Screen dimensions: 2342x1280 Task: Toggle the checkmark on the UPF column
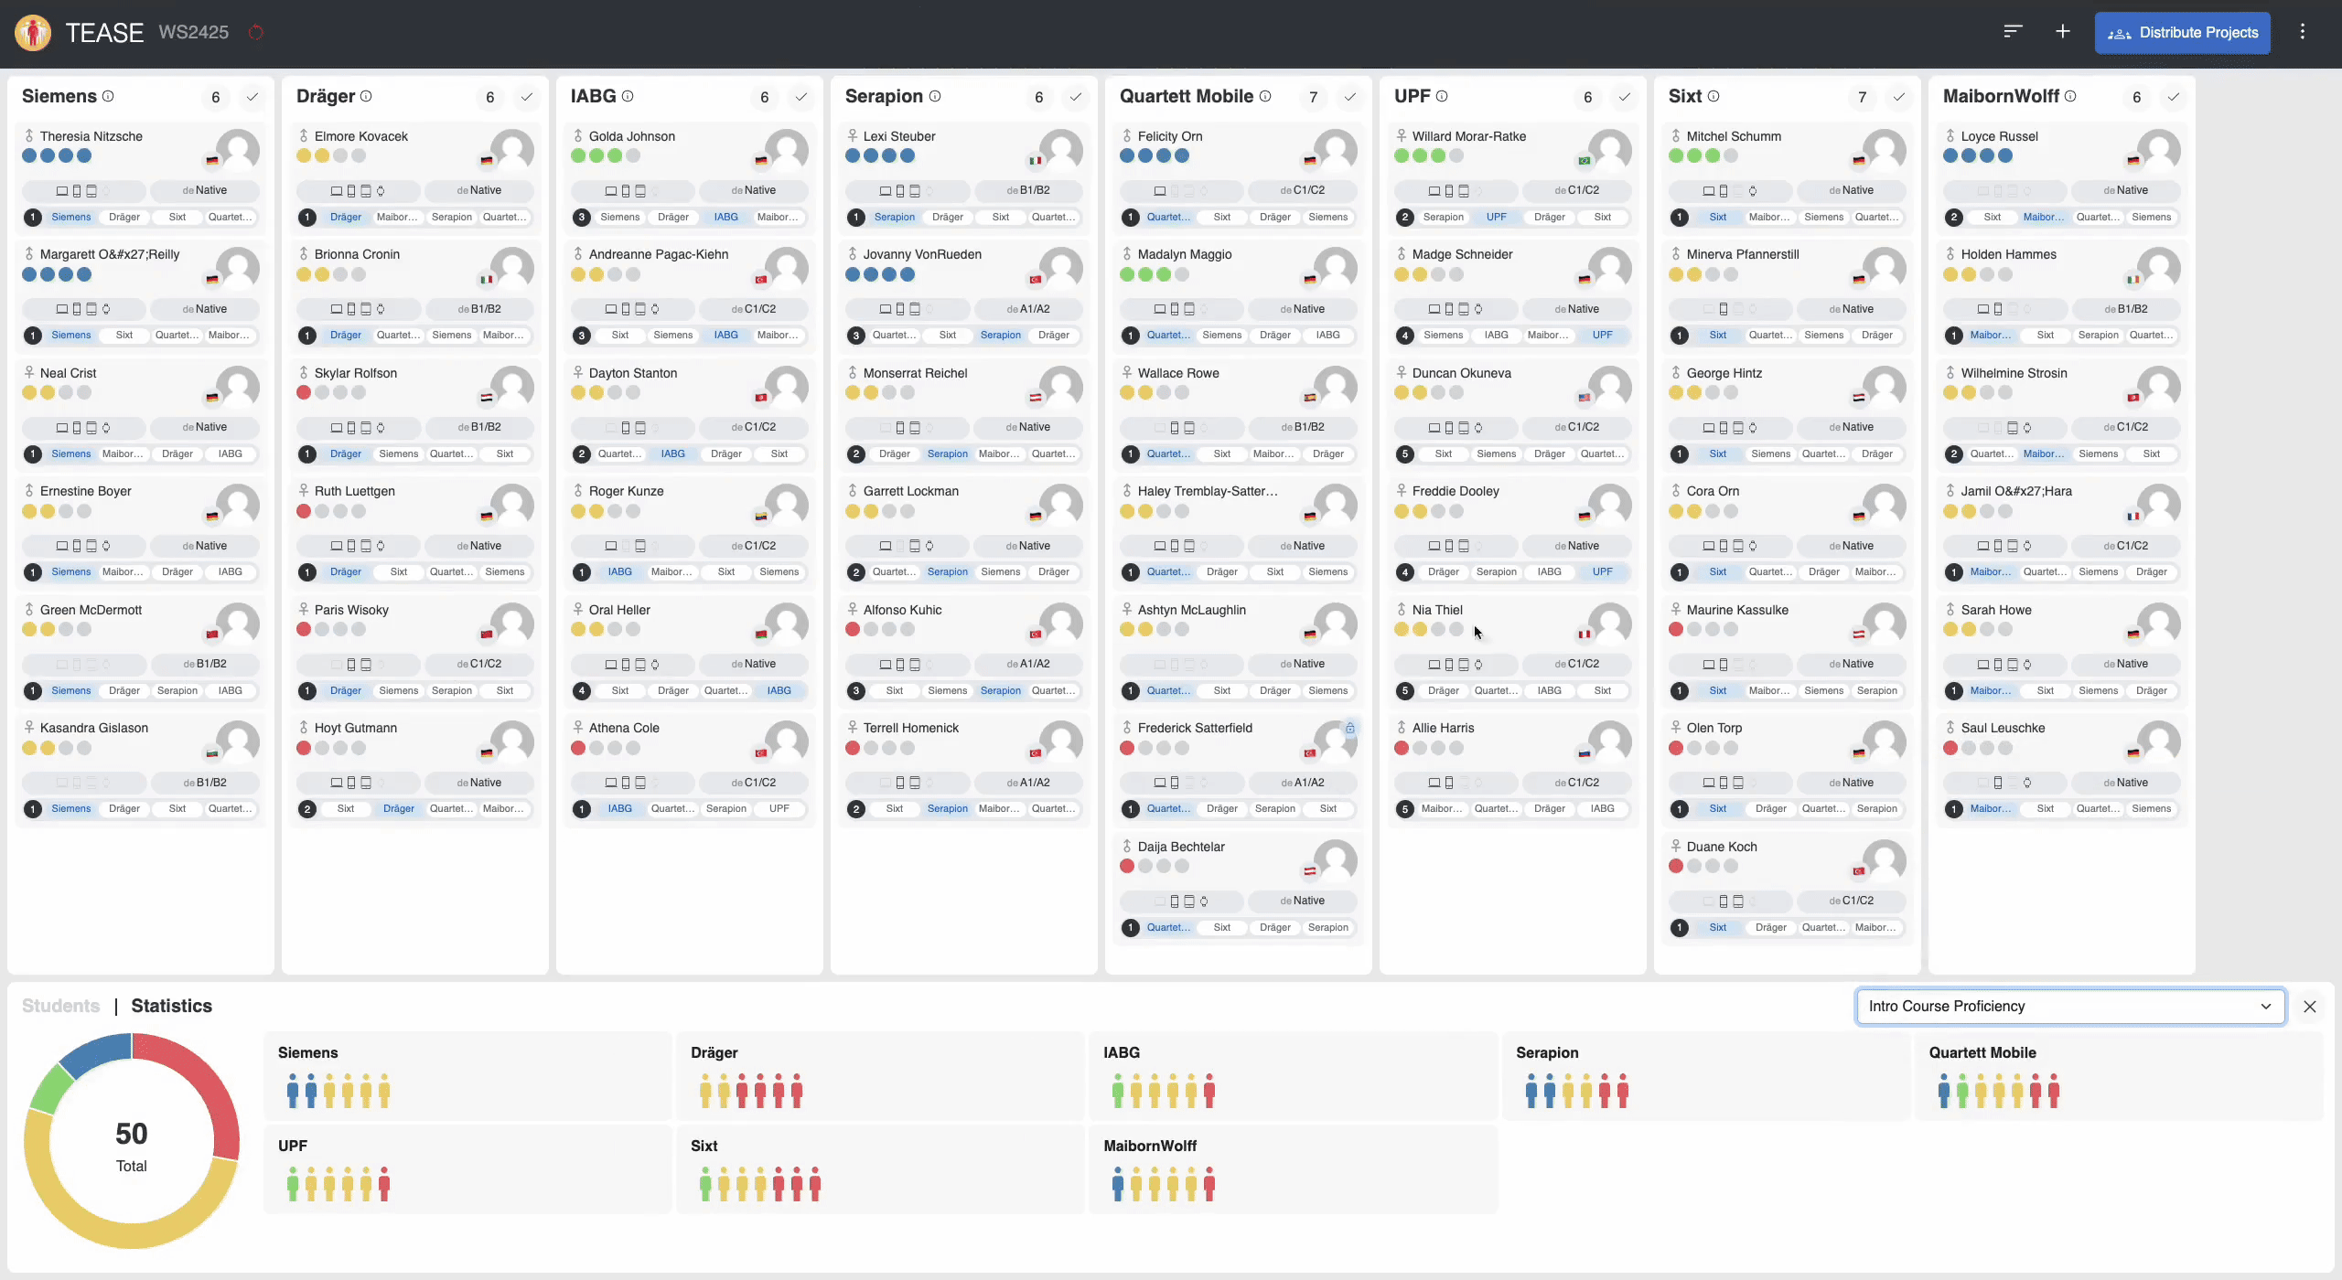click(x=1625, y=97)
